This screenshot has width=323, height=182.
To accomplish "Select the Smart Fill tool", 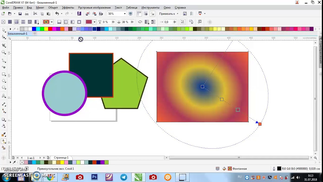I will click(4, 148).
